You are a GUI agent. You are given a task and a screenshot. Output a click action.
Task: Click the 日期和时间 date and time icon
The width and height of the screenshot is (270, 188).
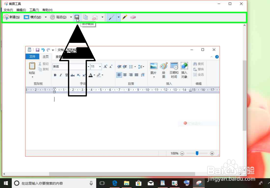coord(174,66)
